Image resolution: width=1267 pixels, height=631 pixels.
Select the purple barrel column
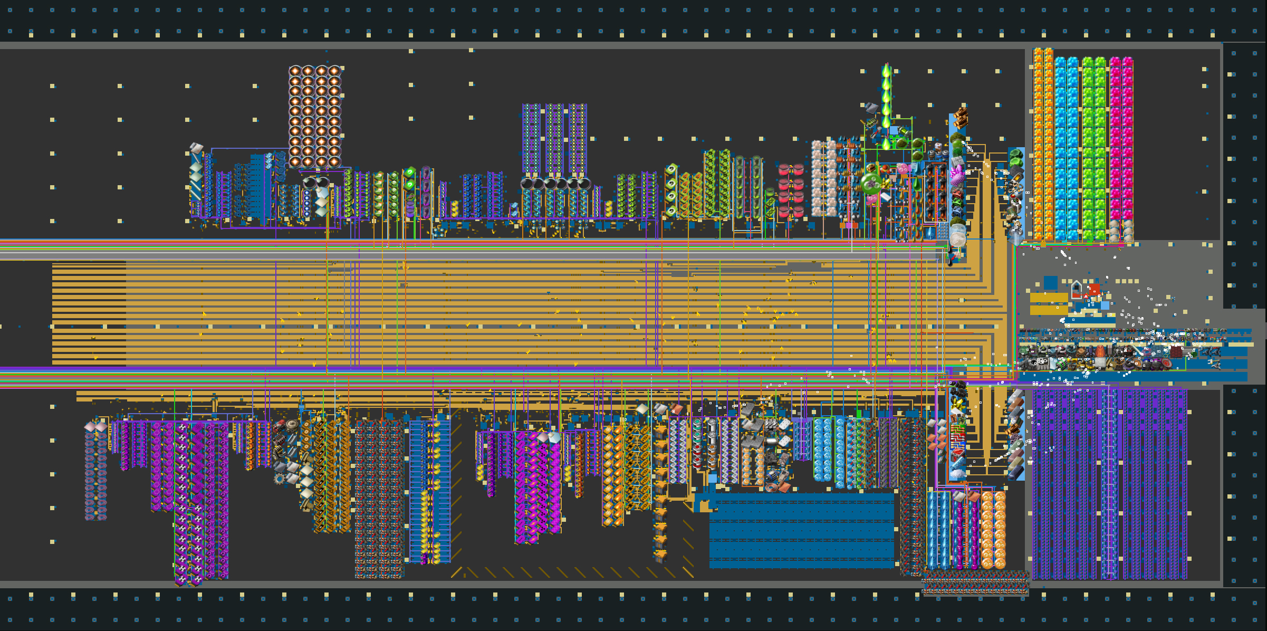click(x=426, y=193)
